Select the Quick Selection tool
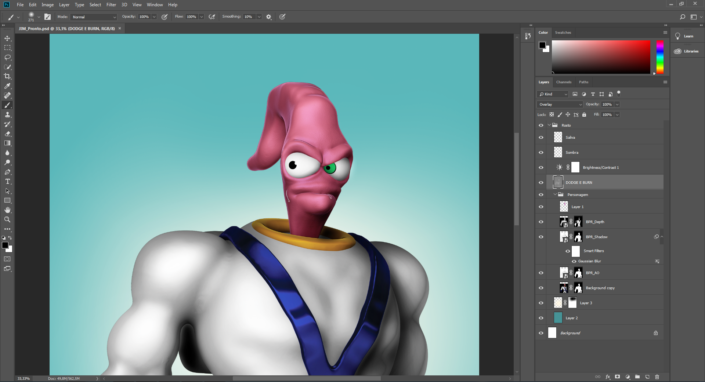This screenshot has width=705, height=382. coord(7,67)
